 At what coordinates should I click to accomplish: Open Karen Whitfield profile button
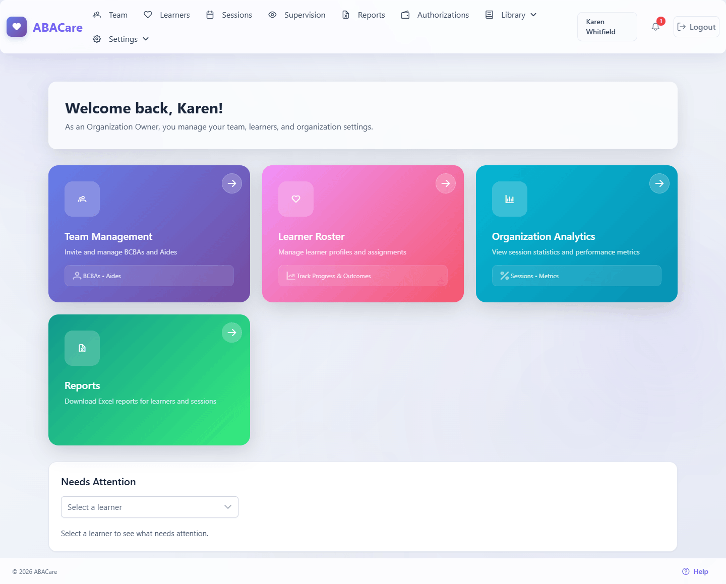[607, 27]
